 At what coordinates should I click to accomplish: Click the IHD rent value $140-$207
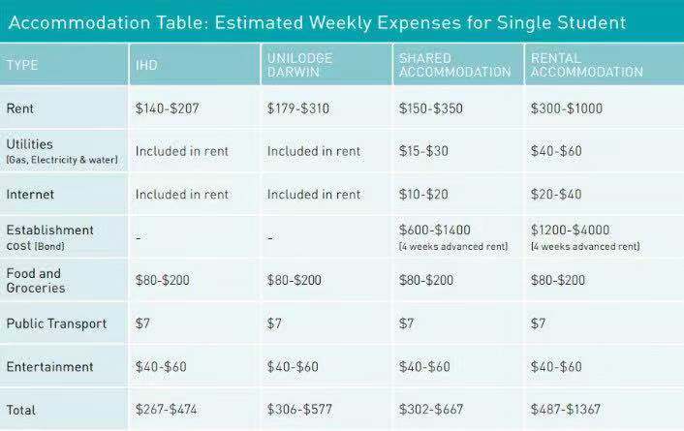[x=168, y=108]
